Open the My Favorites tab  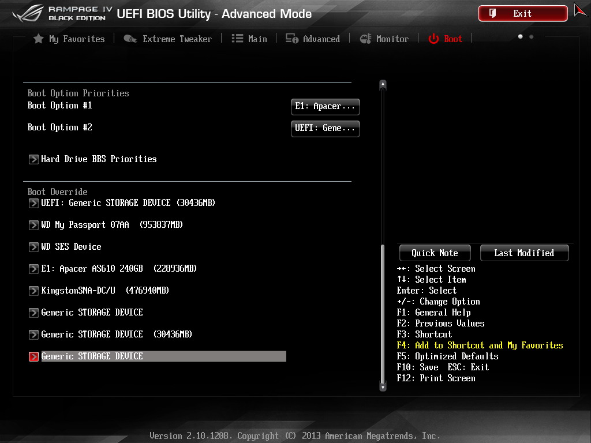[x=69, y=39]
